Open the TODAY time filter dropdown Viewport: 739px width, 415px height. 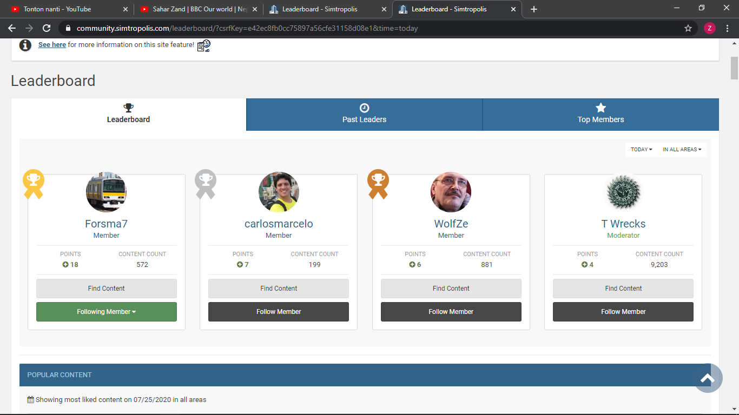(641, 150)
